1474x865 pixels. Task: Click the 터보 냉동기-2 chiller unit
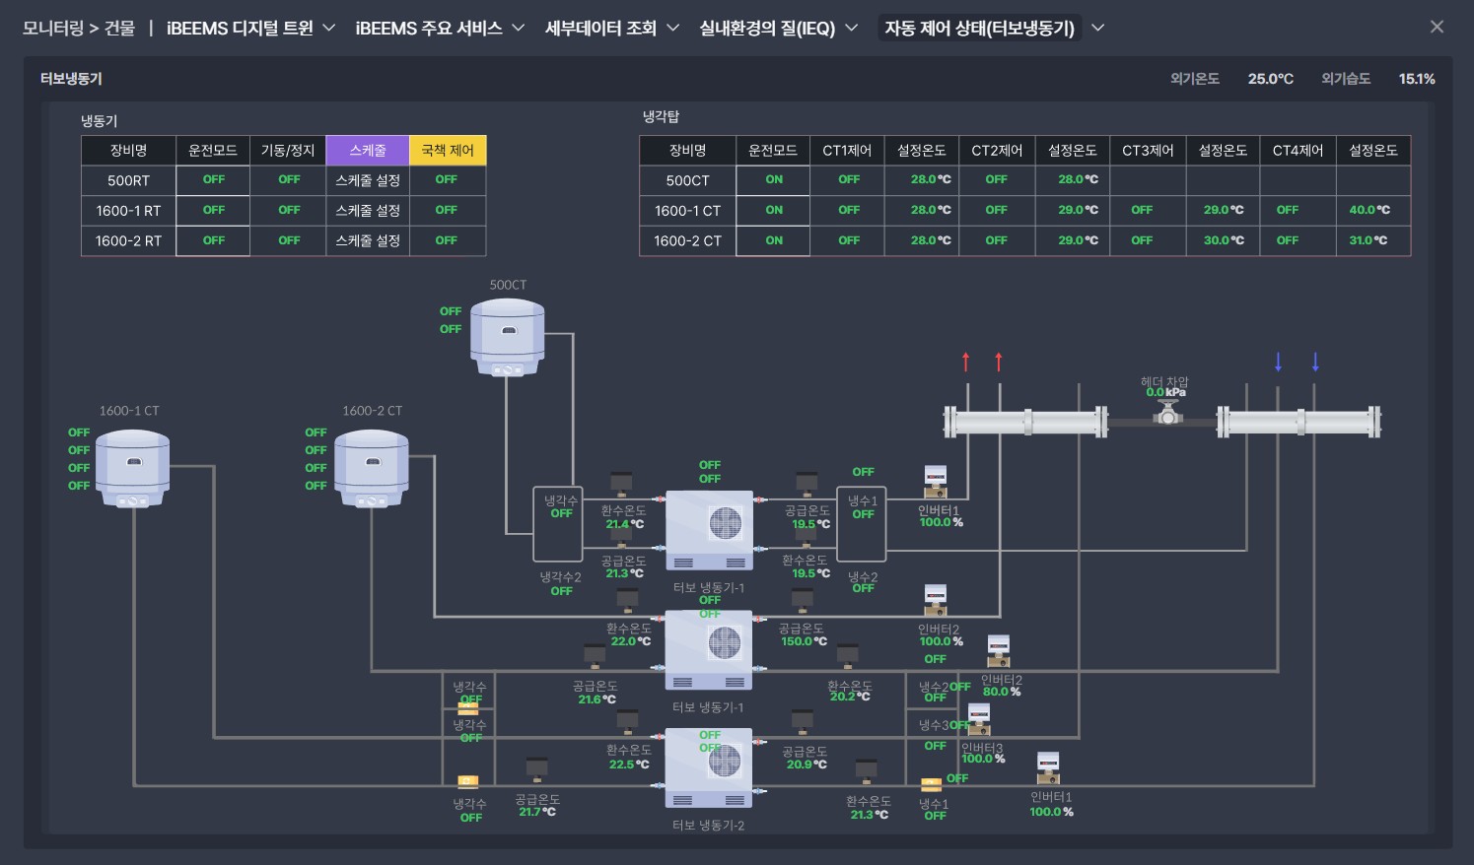(709, 767)
